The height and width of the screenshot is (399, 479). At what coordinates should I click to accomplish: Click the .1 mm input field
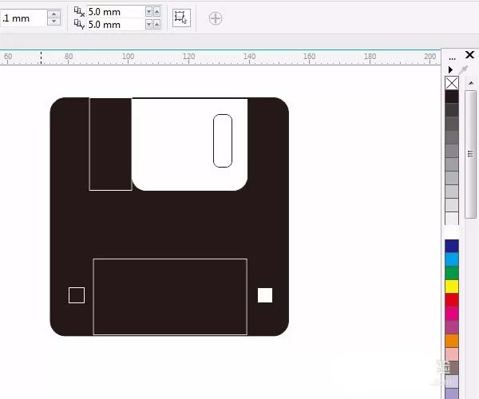(23, 18)
